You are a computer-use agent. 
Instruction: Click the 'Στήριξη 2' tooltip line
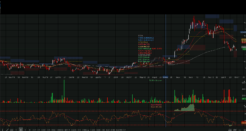(x=145, y=53)
